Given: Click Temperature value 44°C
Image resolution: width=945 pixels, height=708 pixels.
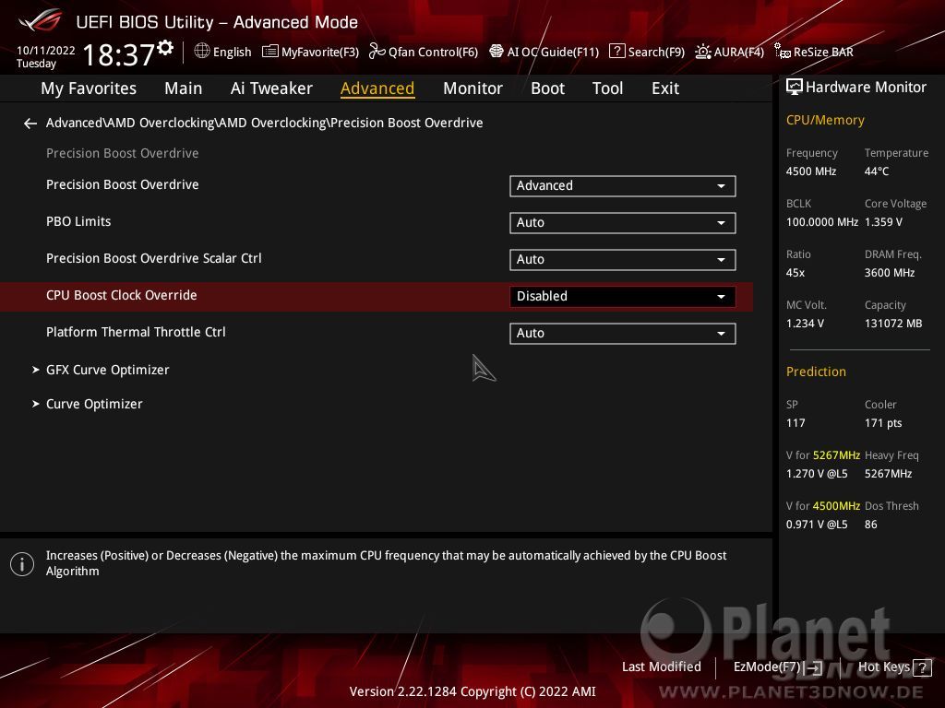Looking at the screenshot, I should pyautogui.click(x=877, y=171).
